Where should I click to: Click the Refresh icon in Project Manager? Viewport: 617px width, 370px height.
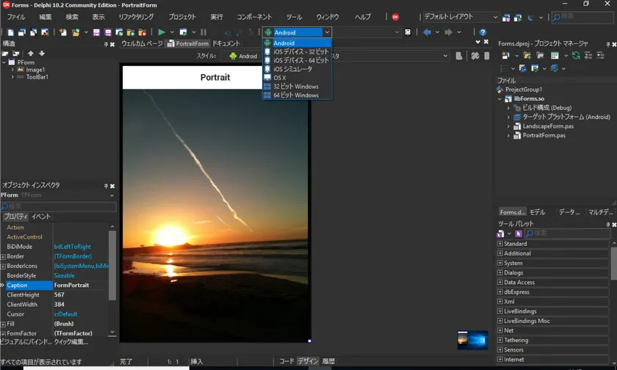click(x=576, y=55)
